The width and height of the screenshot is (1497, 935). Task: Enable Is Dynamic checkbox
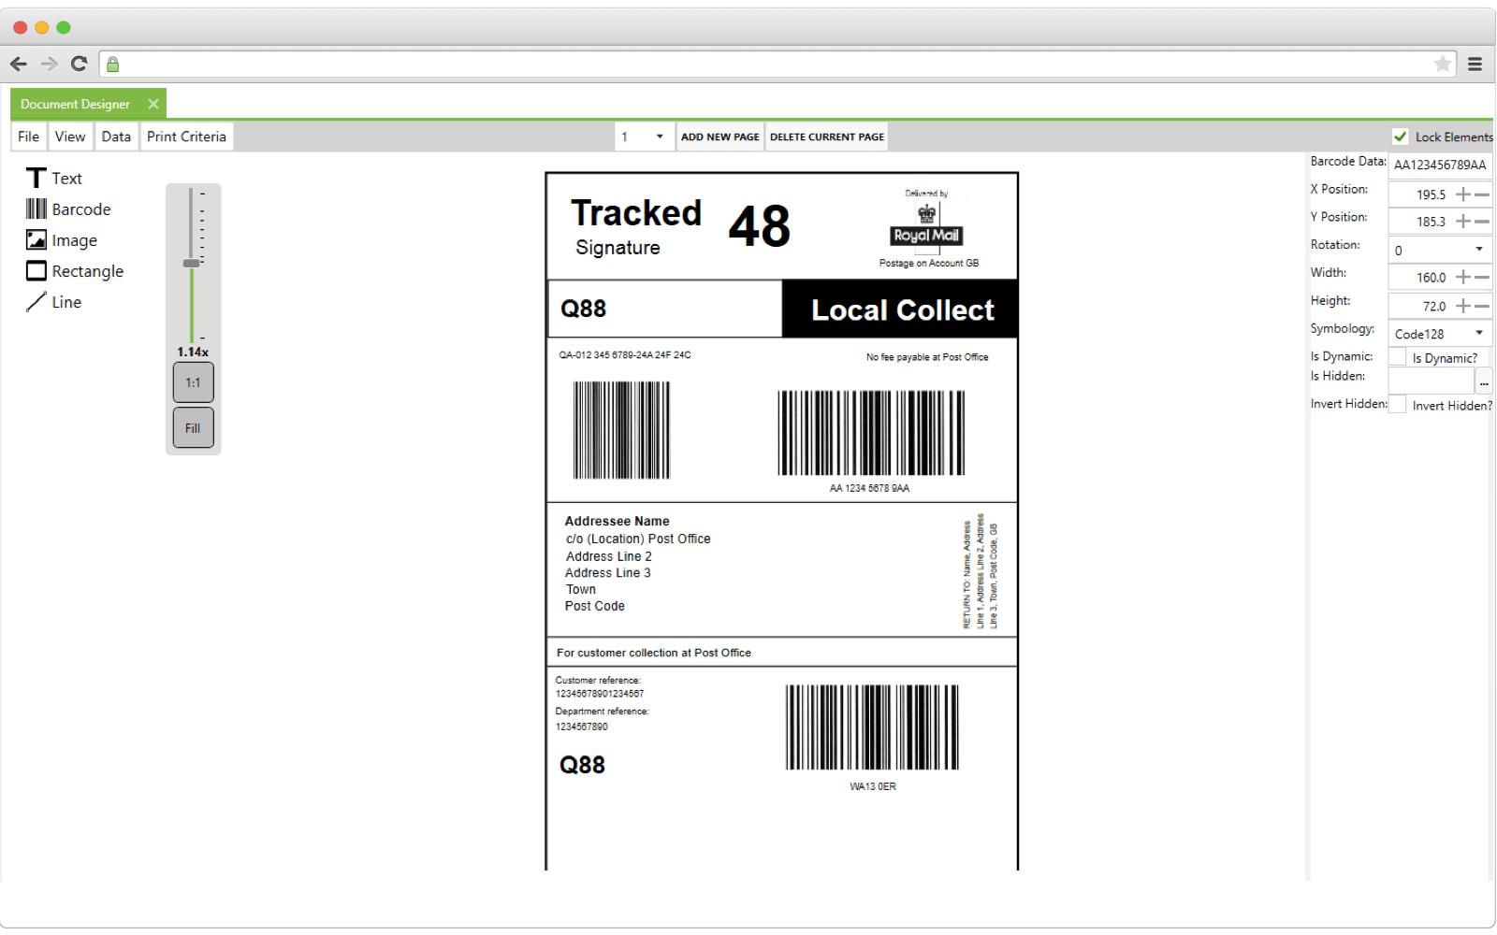tap(1398, 357)
